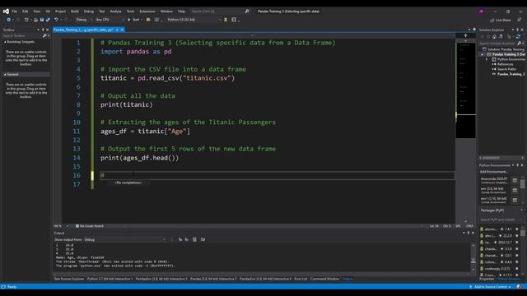The width and height of the screenshot is (527, 296).
Task: Open the Debug configuration dropdown
Action: pos(84,20)
